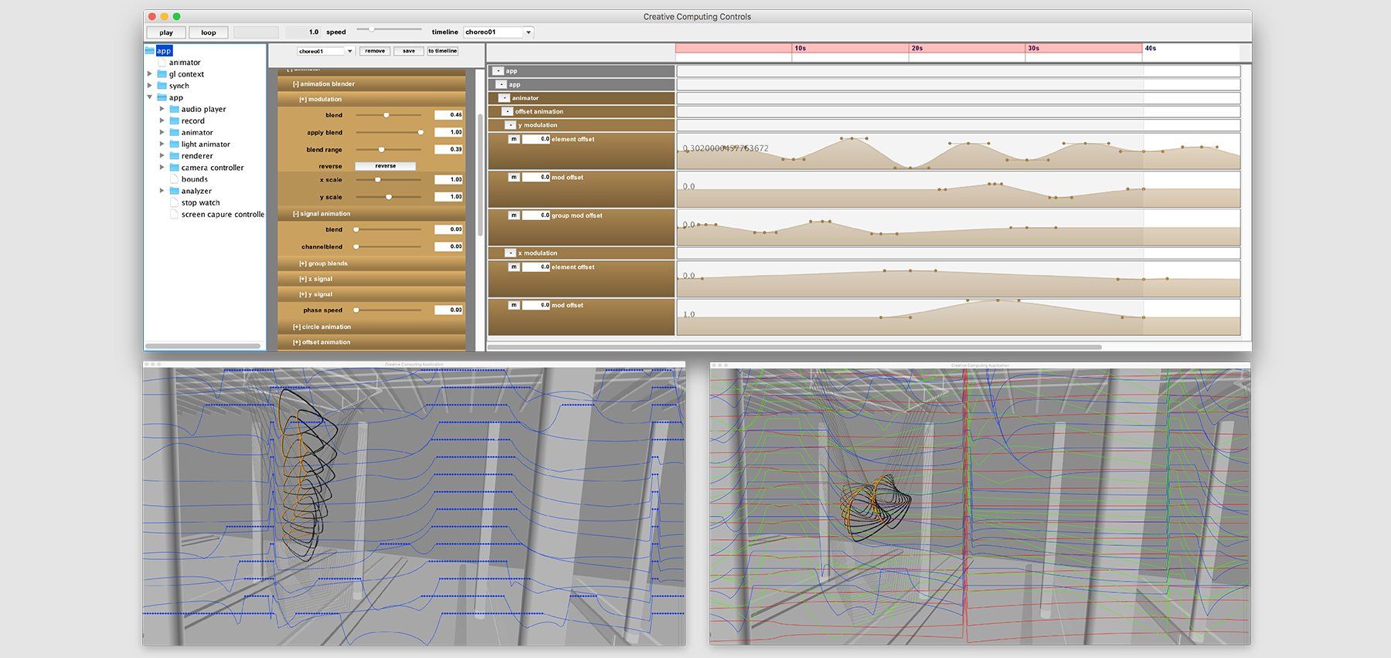Image resolution: width=1391 pixels, height=658 pixels.
Task: Toggle m on y modulation mod offset track
Action: (x=513, y=177)
